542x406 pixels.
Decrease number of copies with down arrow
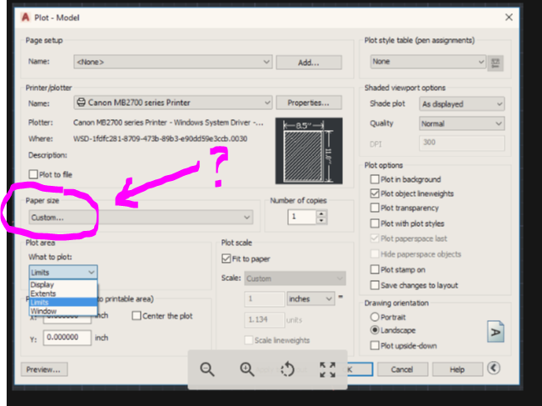[322, 220]
